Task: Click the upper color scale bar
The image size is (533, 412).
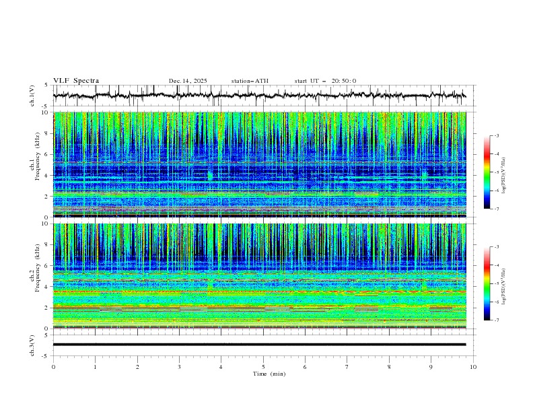Action: coord(487,172)
